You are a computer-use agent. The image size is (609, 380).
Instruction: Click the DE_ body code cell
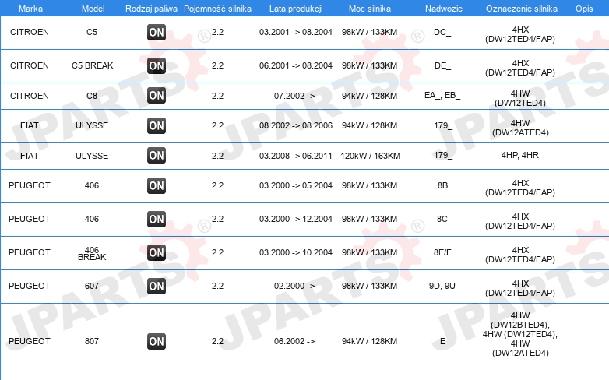pos(442,65)
